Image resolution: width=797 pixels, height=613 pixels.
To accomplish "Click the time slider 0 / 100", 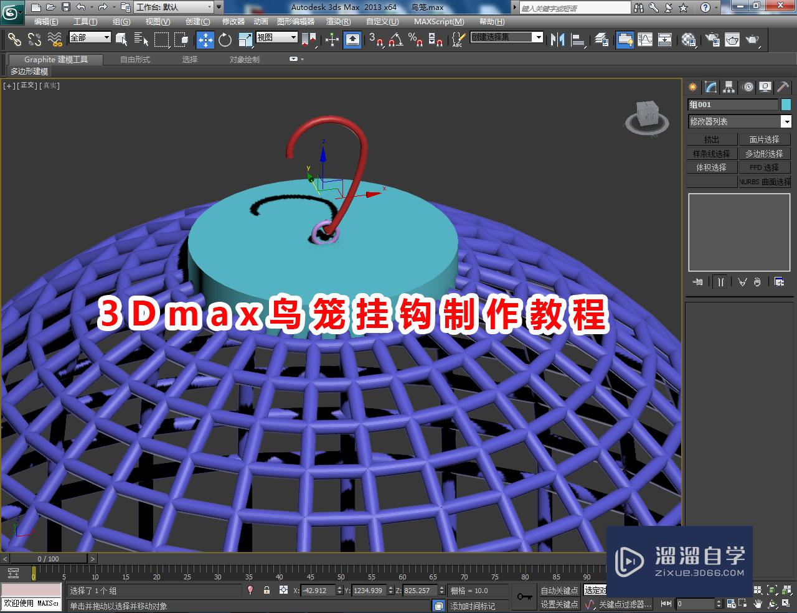I will [48, 559].
